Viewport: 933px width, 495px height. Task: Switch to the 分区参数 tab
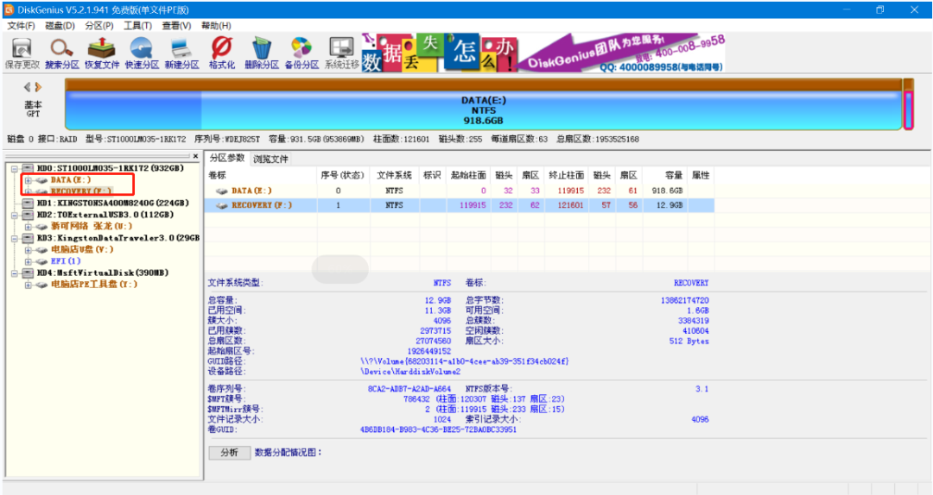click(x=227, y=158)
